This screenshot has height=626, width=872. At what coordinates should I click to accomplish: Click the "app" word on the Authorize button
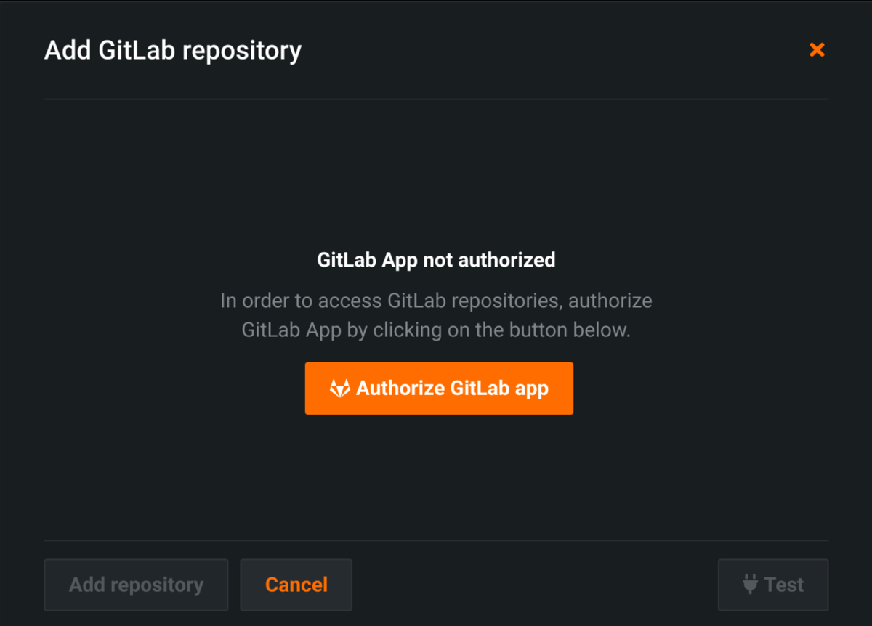[531, 389]
